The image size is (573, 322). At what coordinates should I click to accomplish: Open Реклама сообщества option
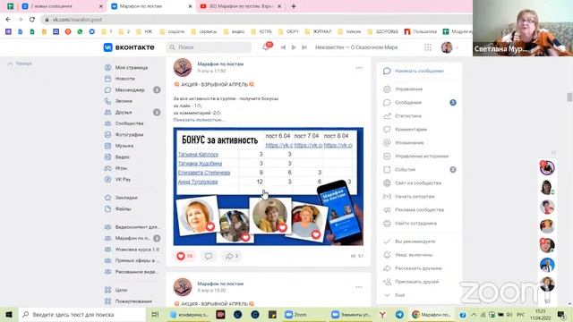click(419, 210)
